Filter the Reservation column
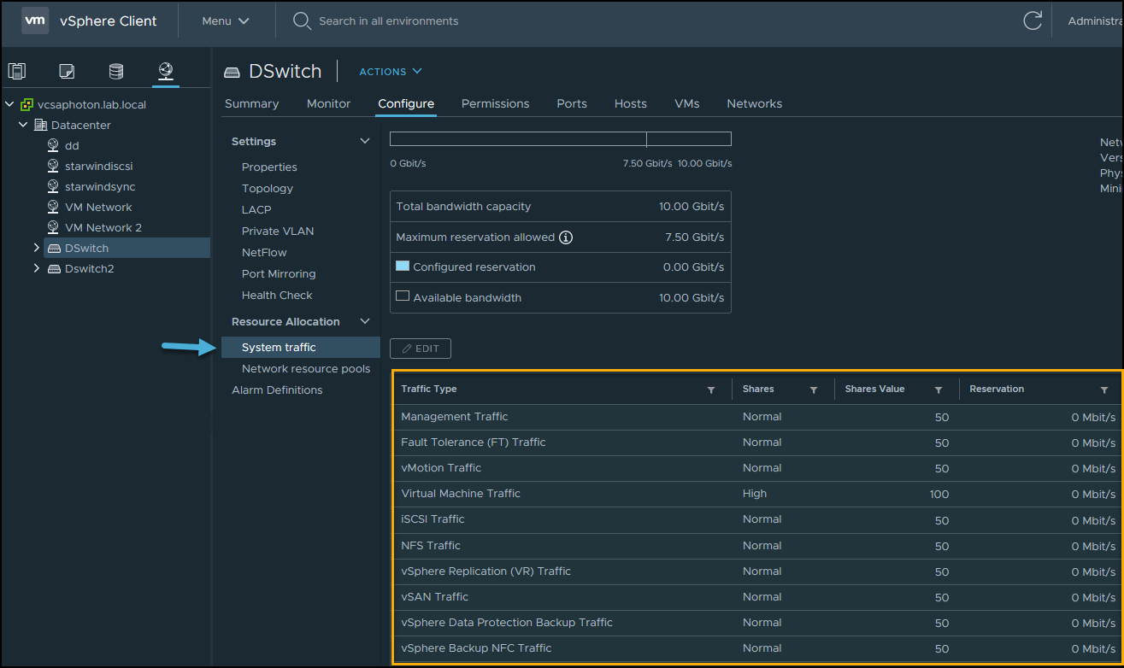Image resolution: width=1124 pixels, height=668 pixels. pos(1104,390)
